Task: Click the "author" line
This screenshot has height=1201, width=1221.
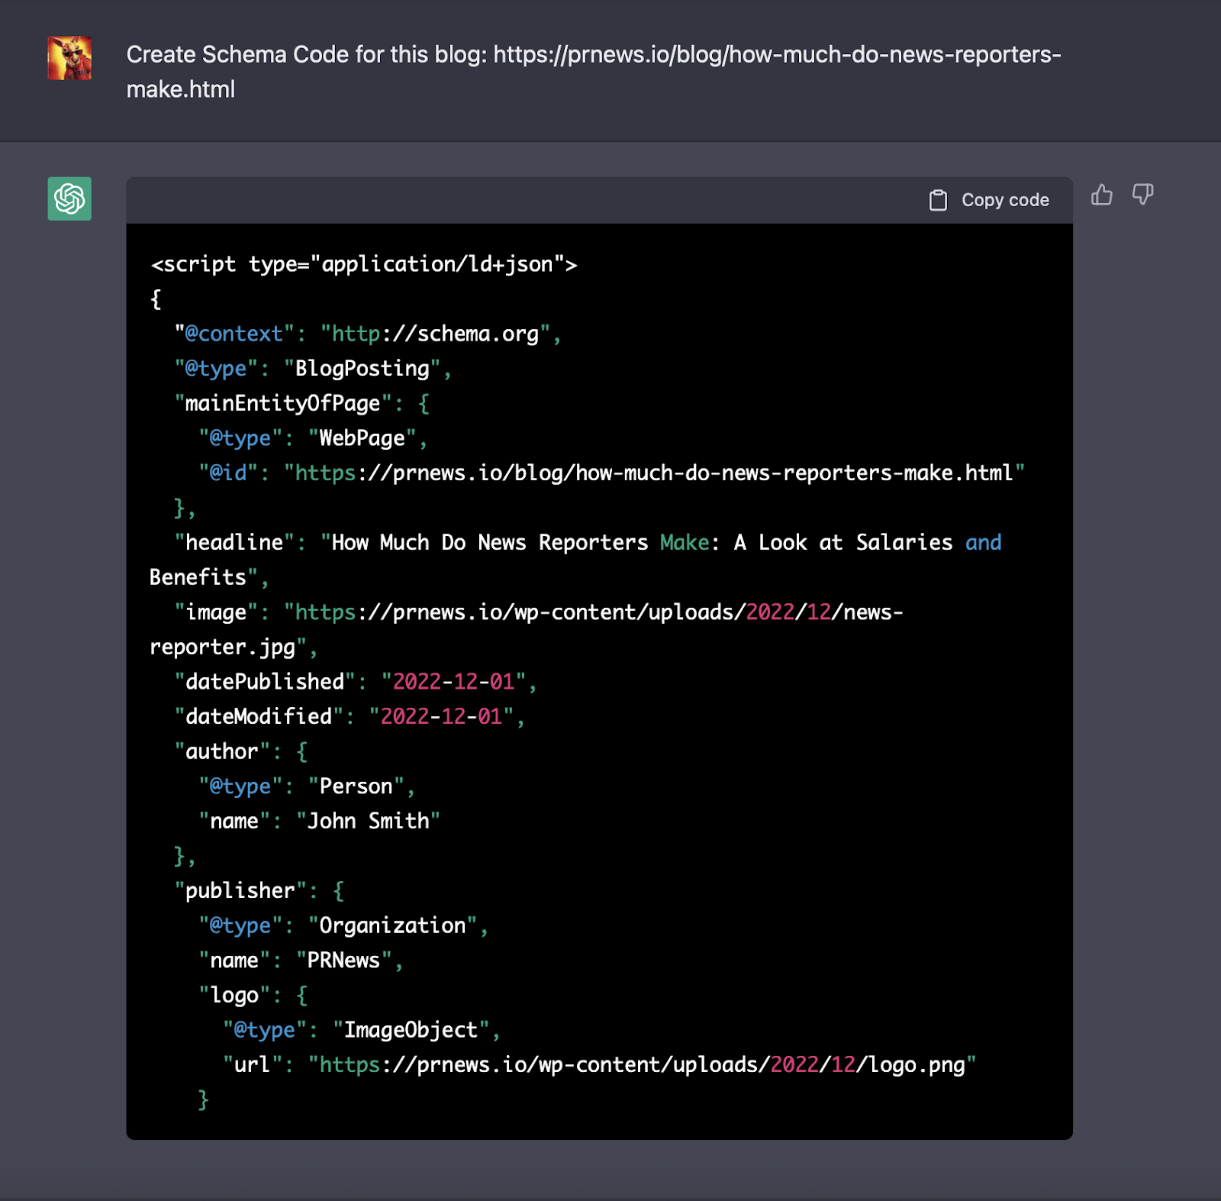Action: coord(241,751)
